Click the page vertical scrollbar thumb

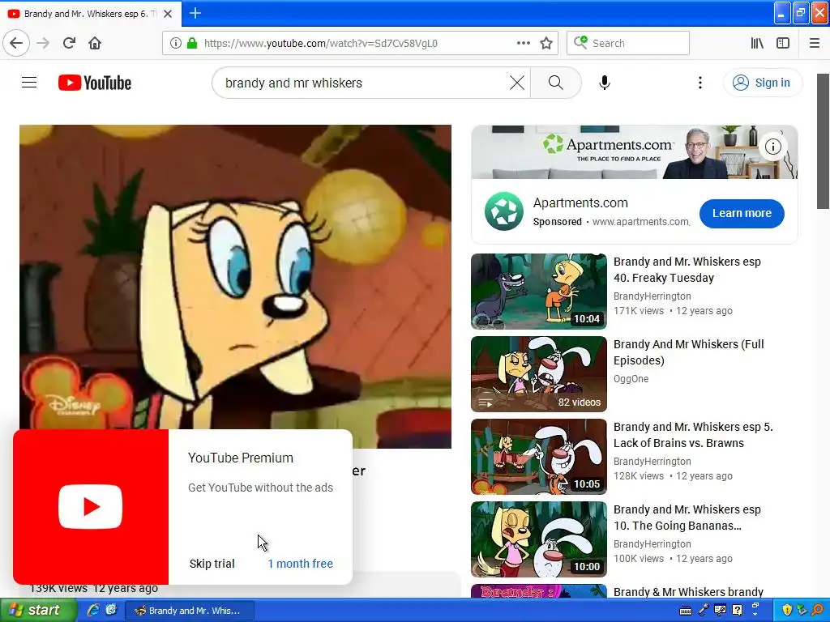[x=823, y=141]
